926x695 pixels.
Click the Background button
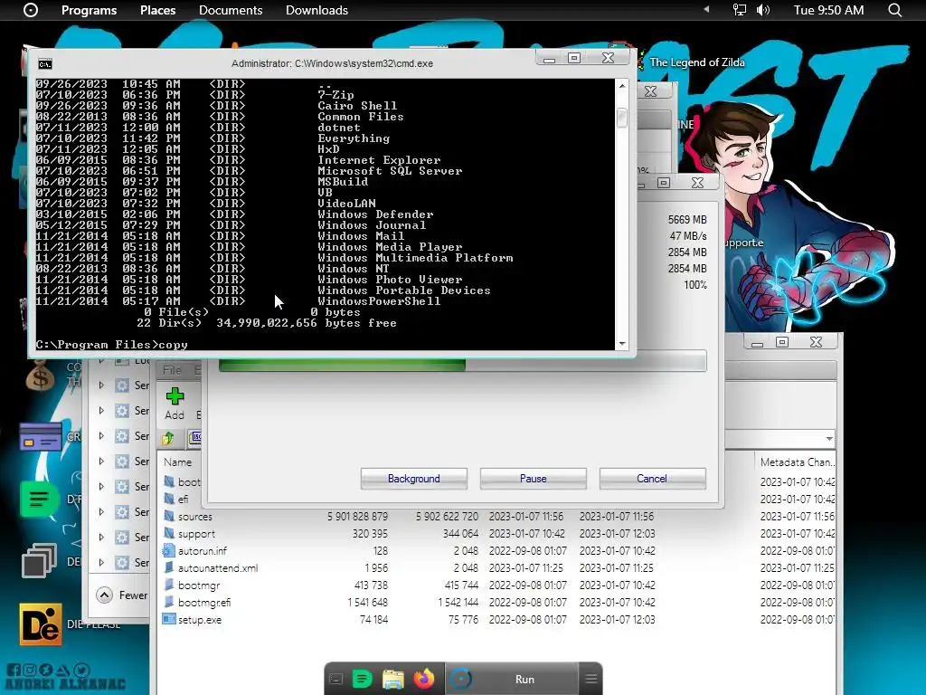[x=414, y=479]
